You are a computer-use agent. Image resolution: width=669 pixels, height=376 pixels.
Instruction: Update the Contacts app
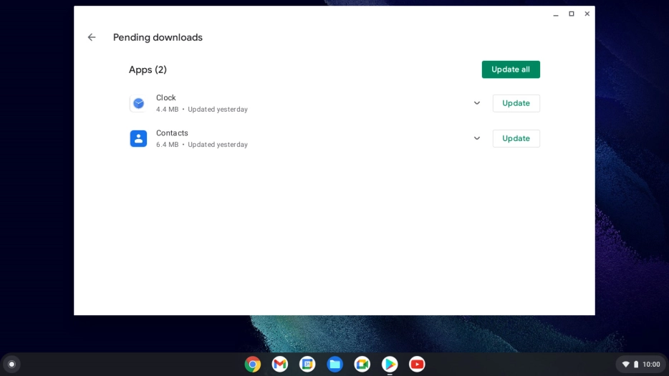click(x=516, y=138)
